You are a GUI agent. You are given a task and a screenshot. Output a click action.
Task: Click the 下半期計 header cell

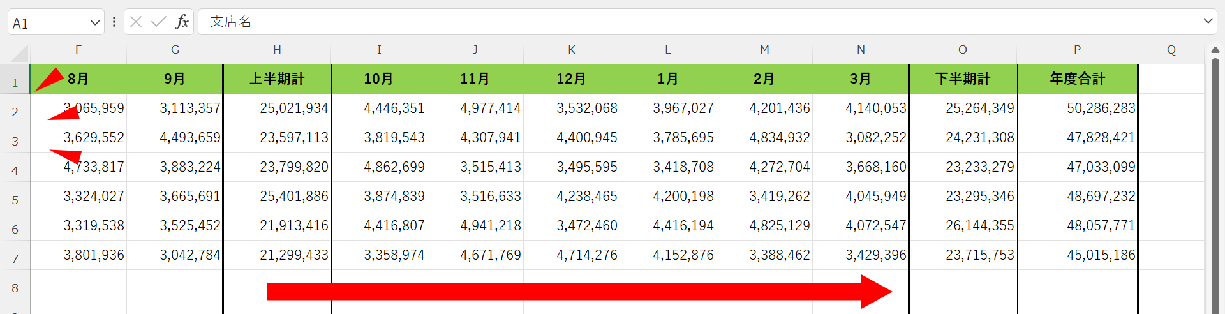(x=962, y=79)
